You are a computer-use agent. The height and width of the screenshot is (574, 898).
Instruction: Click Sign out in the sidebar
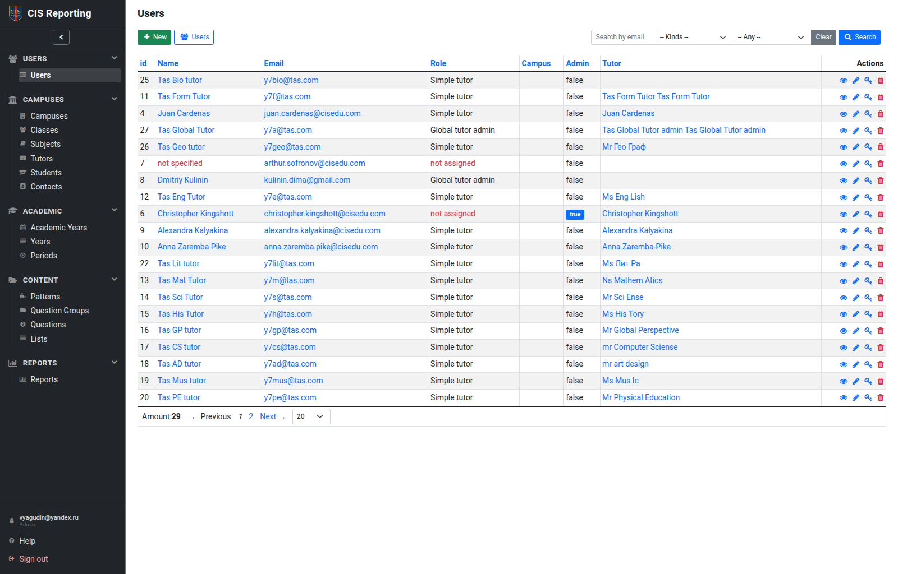pos(34,559)
